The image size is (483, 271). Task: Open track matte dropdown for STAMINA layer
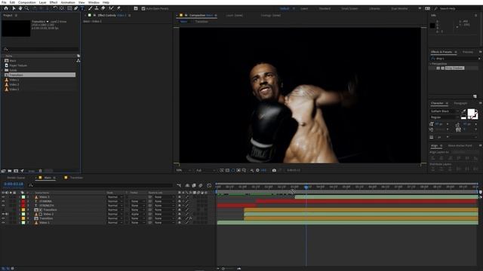(137, 201)
